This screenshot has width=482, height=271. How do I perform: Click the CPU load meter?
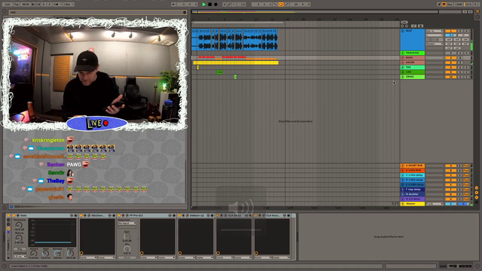click(468, 5)
